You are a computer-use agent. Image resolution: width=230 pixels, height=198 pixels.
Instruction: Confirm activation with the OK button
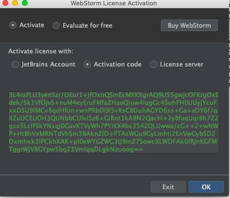click(206, 187)
